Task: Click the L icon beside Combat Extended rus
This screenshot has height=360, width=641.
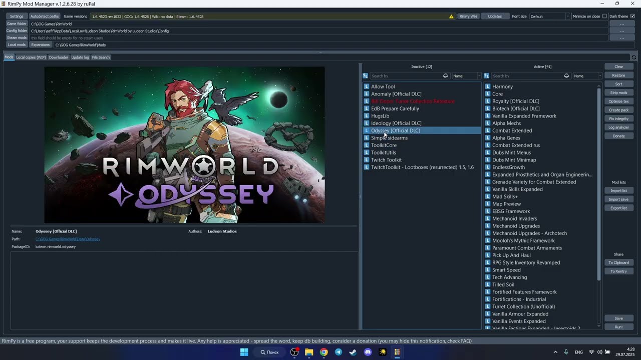Action: coord(488,145)
